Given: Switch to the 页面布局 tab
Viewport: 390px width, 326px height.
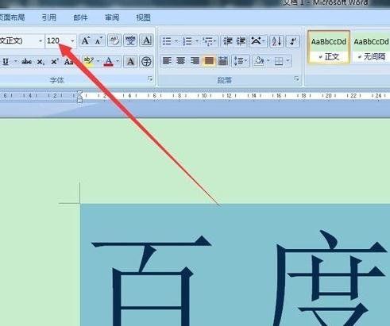Looking at the screenshot, I should 12,17.
